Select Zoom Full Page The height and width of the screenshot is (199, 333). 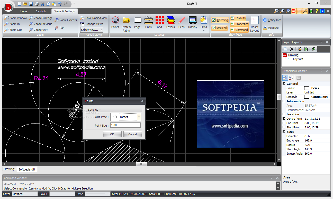click(x=41, y=18)
